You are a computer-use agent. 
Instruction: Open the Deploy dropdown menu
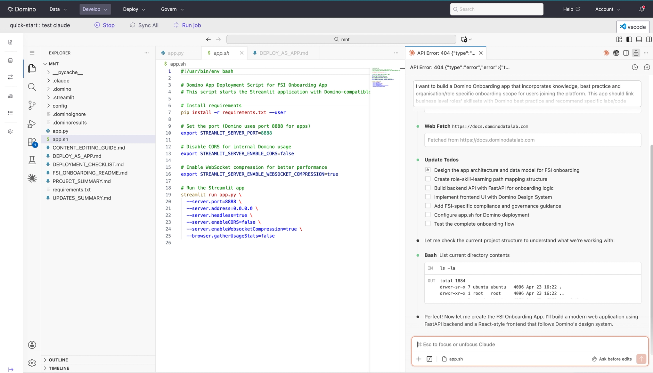point(134,9)
